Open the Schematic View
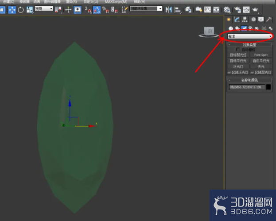Screen dimensions: 276x221 coord(216,10)
